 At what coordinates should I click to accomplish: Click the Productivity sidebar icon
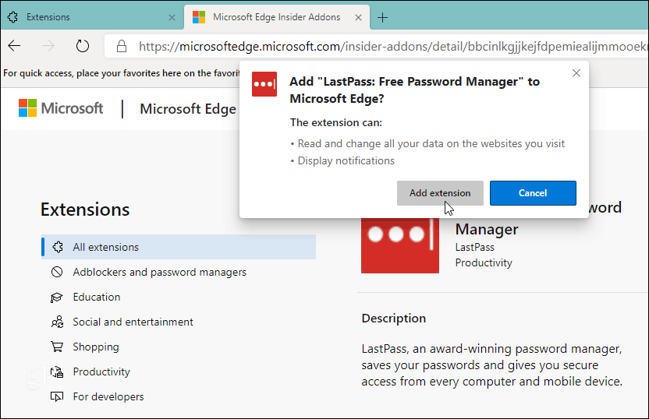(x=57, y=372)
